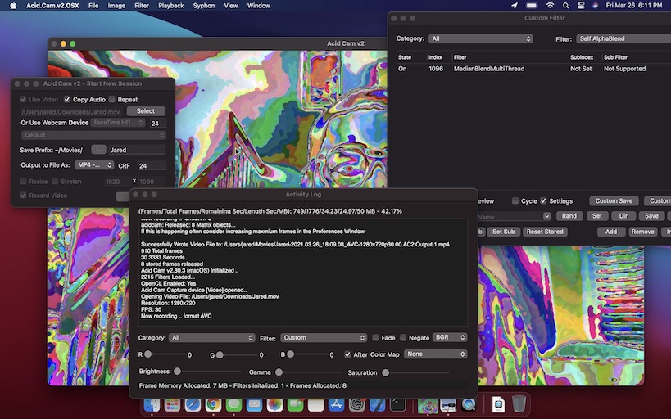Open the Apple menu icon
This screenshot has width=671, height=419.
(13, 6)
